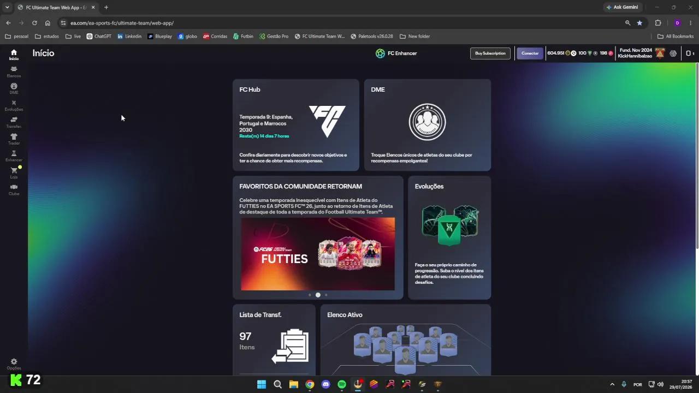Open the Windows Start menu
Viewport: 699px width, 393px height.
pyautogui.click(x=262, y=384)
